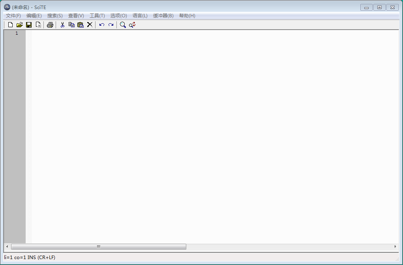Click the Copy toolbar icon
Image resolution: width=403 pixels, height=265 pixels.
[x=71, y=25]
